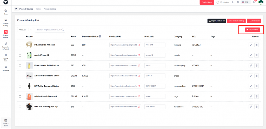
Task: Expand the EN language selector
Action: point(246,2)
